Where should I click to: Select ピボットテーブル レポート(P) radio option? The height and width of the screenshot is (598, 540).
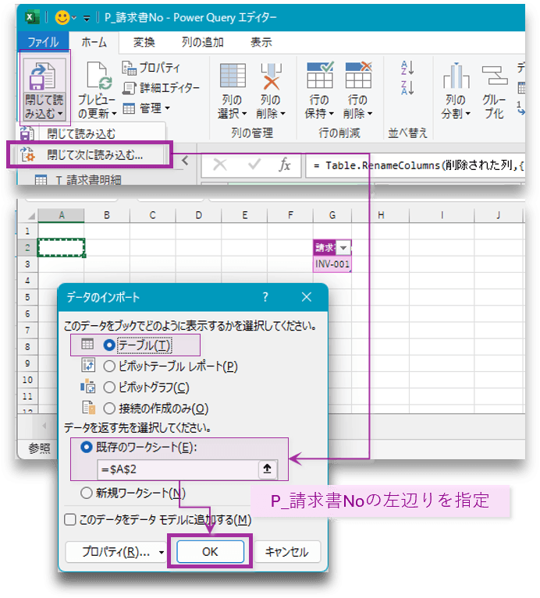[x=109, y=366]
